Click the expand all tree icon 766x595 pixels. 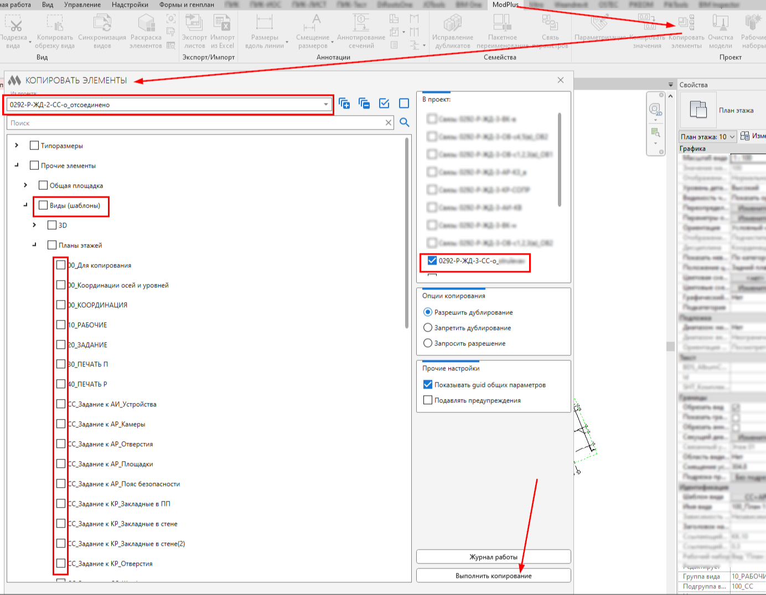[344, 104]
